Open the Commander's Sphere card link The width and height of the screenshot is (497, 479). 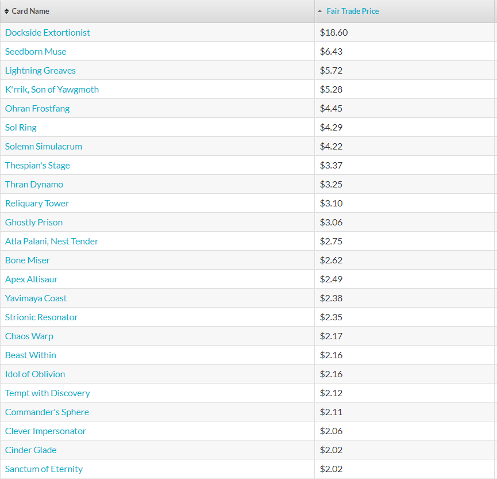(47, 412)
